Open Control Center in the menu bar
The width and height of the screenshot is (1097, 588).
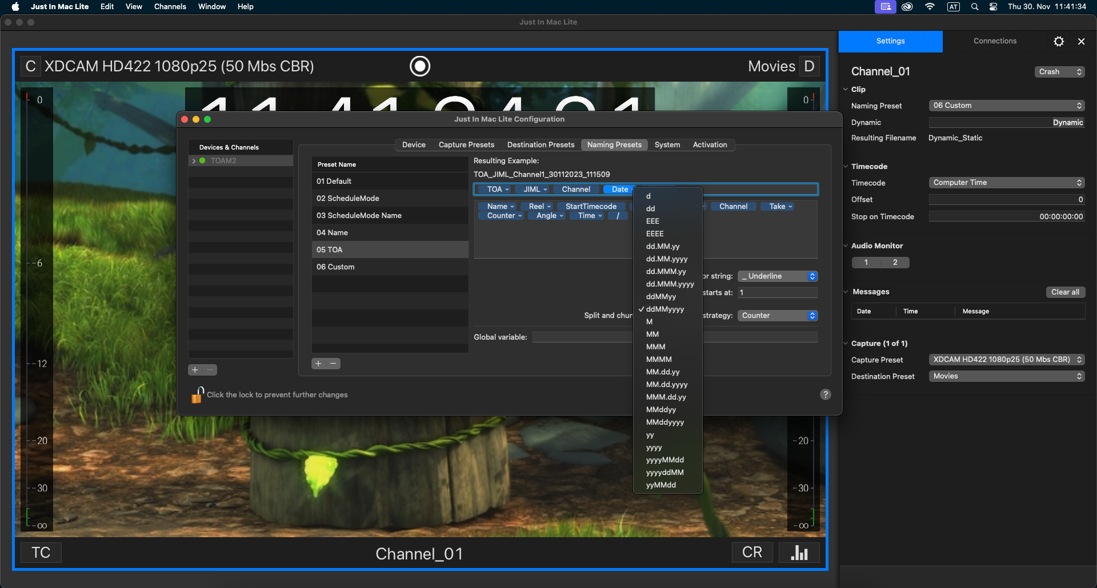point(994,7)
